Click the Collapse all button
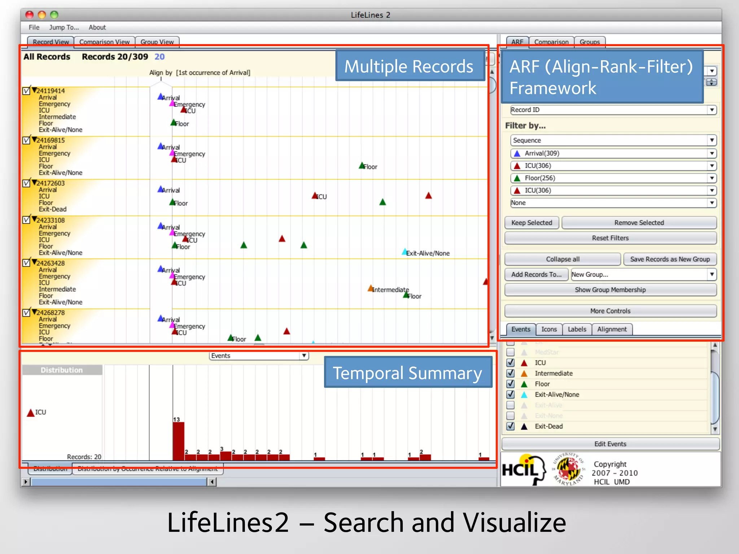This screenshot has width=739, height=554. click(563, 259)
